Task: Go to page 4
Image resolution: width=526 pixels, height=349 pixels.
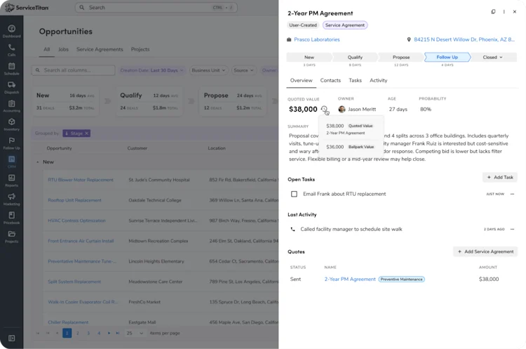Action: pos(99,334)
